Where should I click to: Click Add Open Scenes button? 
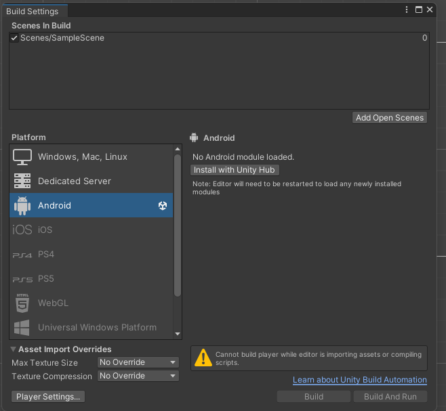389,118
